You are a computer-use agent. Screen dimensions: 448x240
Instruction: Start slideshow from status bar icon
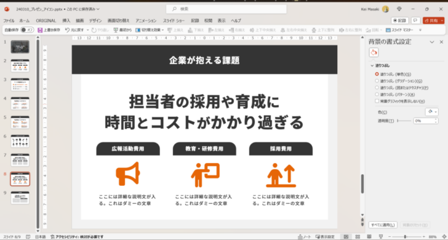tap(381, 237)
